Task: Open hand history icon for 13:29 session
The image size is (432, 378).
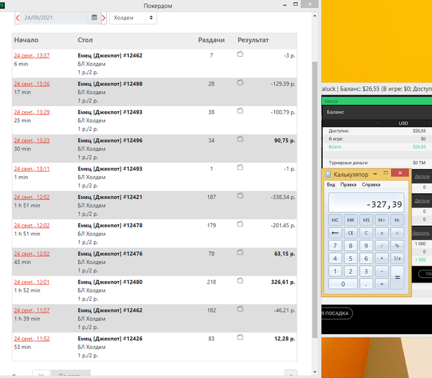Action: coord(240,111)
